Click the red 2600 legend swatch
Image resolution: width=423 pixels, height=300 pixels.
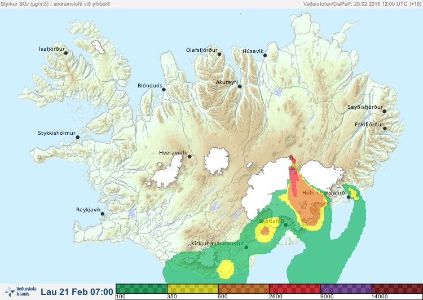tap(295, 289)
